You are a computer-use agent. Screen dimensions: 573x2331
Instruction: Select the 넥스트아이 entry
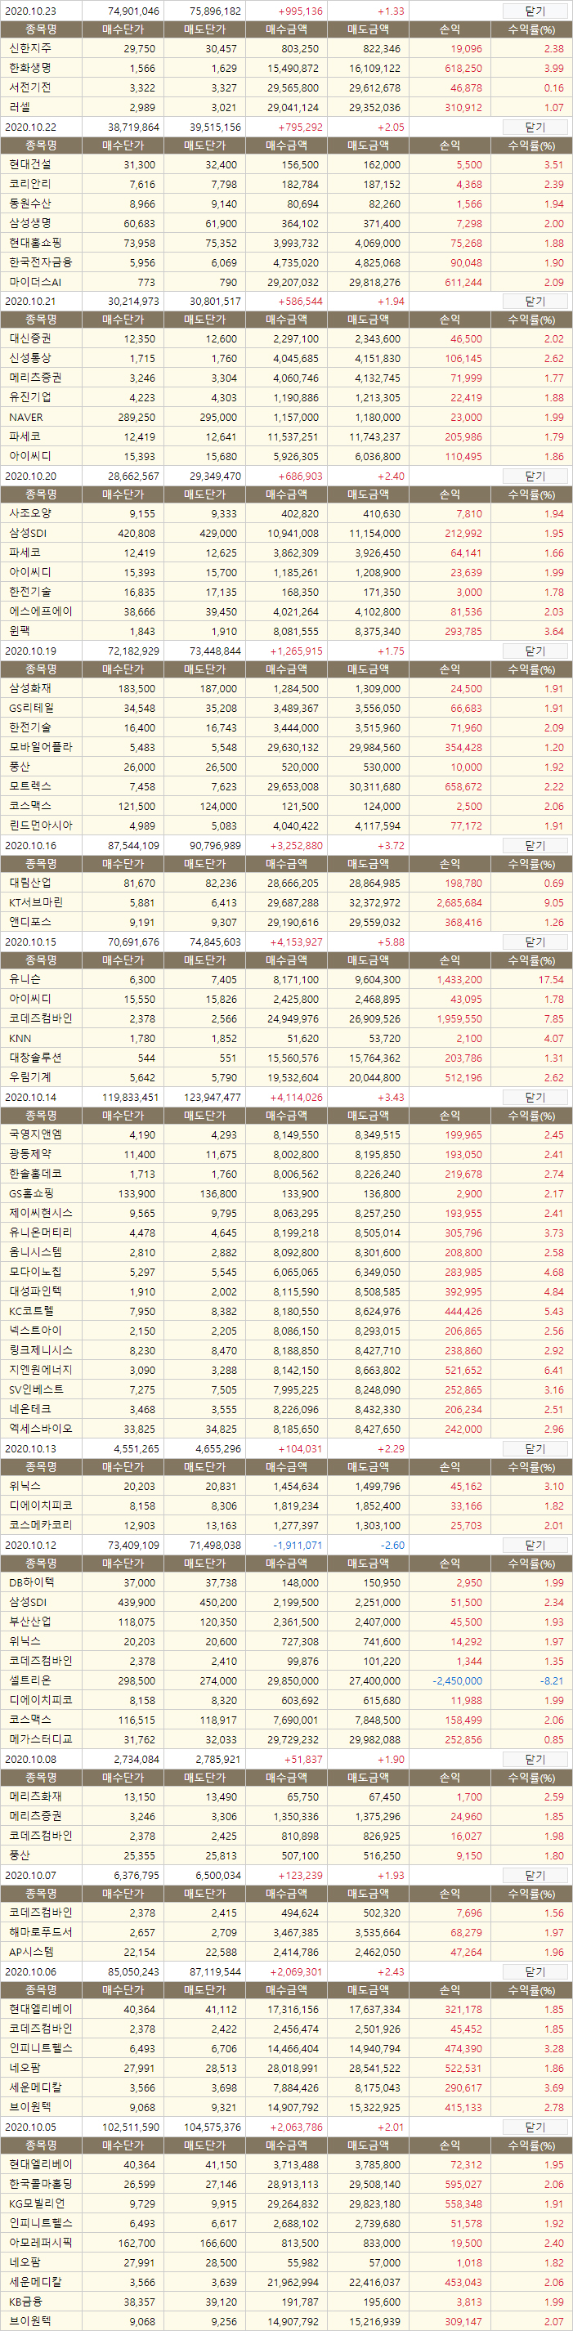pos(286,1331)
